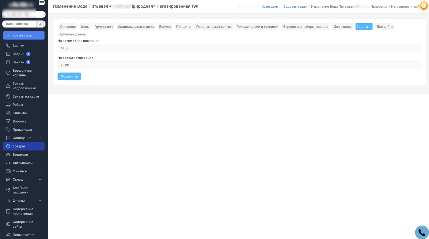
Task: Click the floating phone call icon
Action: (422, 232)
